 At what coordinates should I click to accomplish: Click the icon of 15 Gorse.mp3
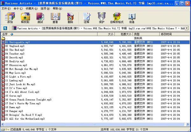coord(3,96)
